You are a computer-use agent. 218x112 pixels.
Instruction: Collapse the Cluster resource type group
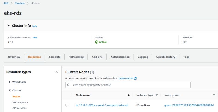(10, 90)
